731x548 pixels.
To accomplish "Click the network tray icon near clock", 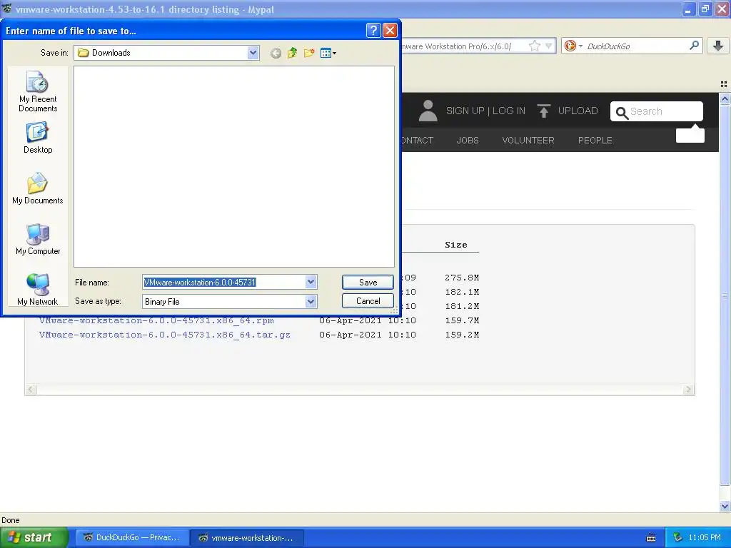I will tap(678, 538).
